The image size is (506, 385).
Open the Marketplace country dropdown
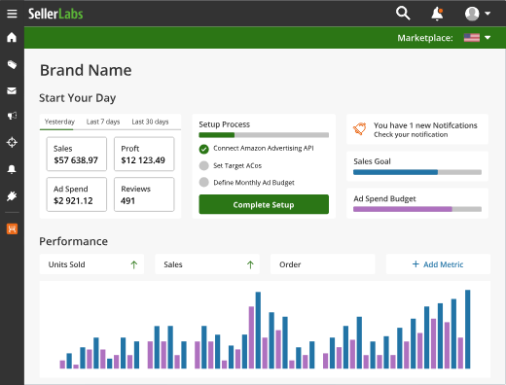477,38
